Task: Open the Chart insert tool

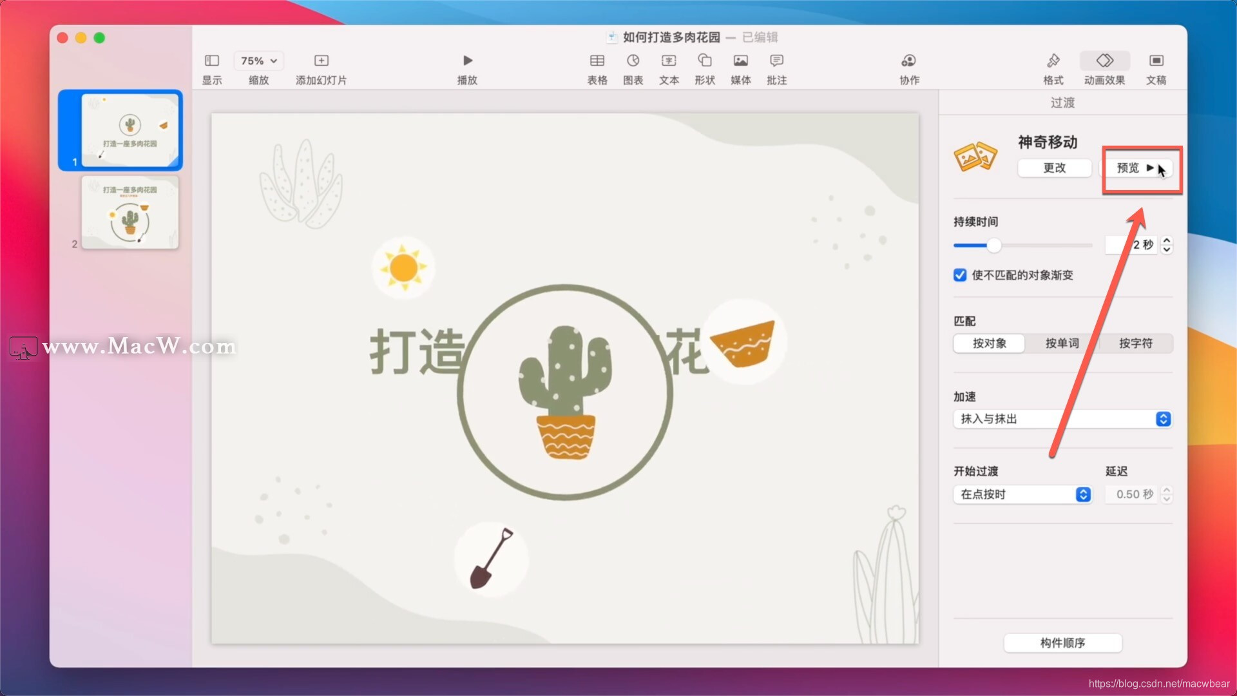Action: coord(633,61)
